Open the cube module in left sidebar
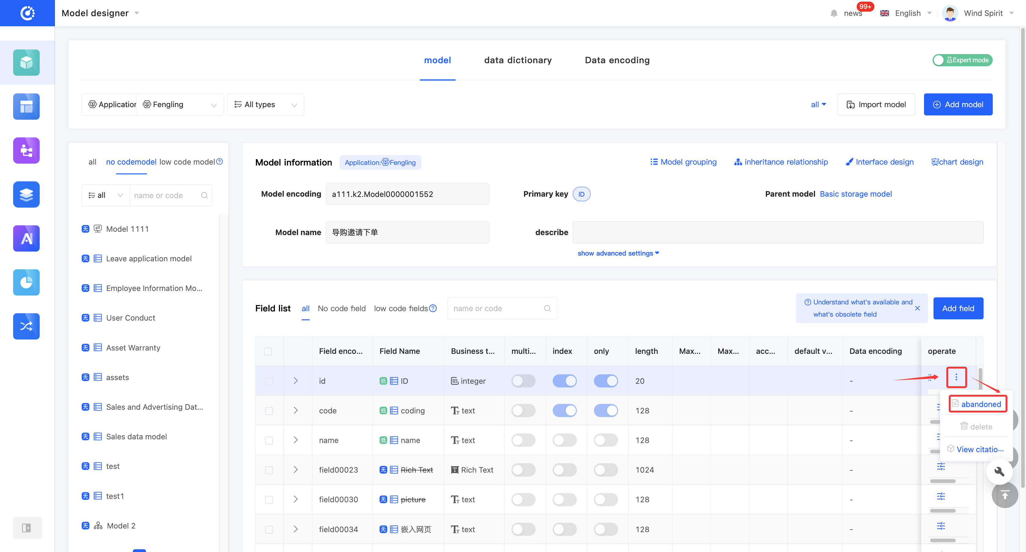 click(x=26, y=63)
